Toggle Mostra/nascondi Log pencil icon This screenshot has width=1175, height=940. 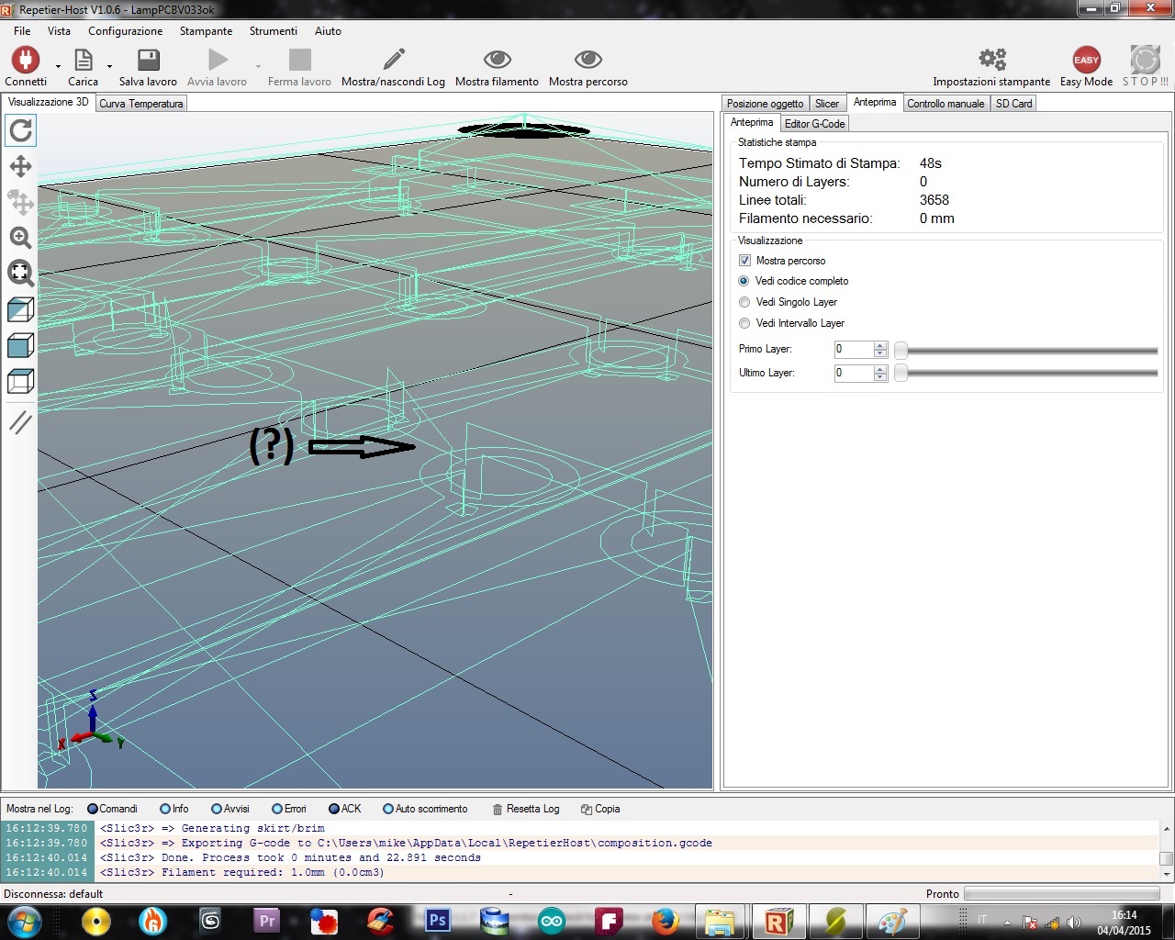pos(394,61)
